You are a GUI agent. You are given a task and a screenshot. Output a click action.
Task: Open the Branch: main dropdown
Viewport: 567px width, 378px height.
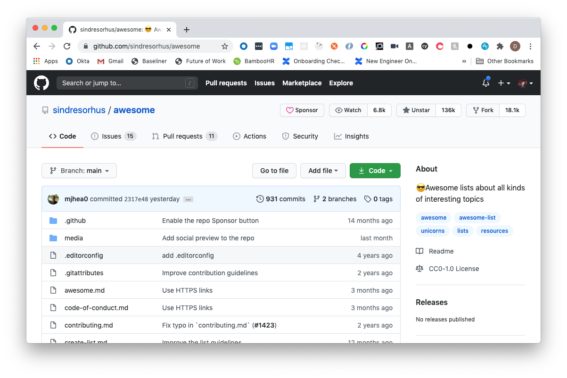(x=79, y=171)
